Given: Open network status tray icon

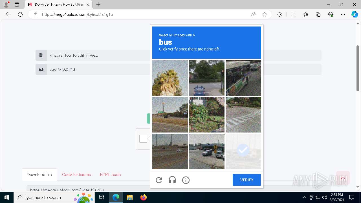Looking at the screenshot, I should tap(318, 197).
